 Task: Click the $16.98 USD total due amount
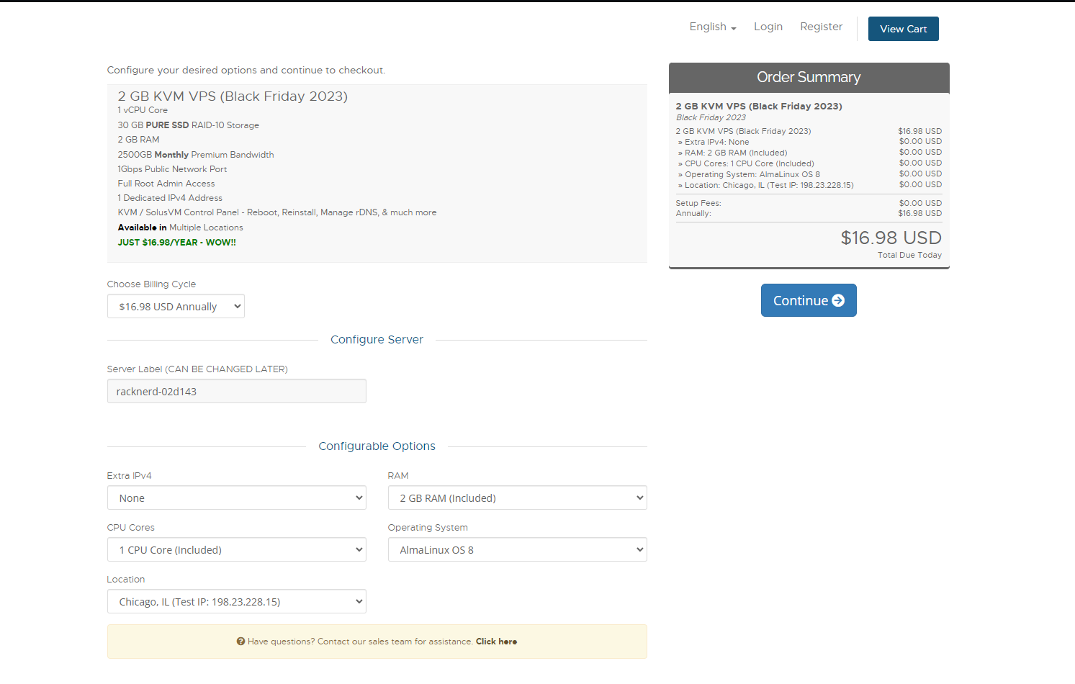[x=891, y=238]
